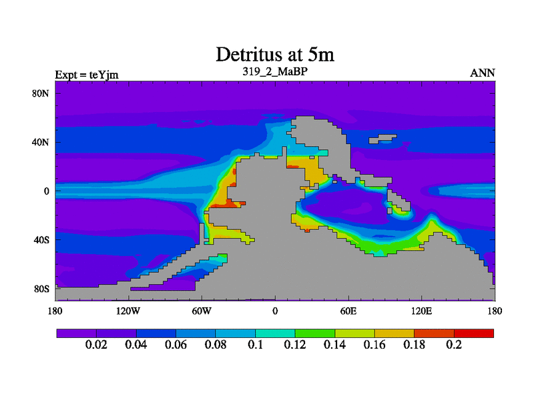This screenshot has height=400, width=534.
Task: Click the '120E' longitude axis label
Action: click(x=422, y=311)
